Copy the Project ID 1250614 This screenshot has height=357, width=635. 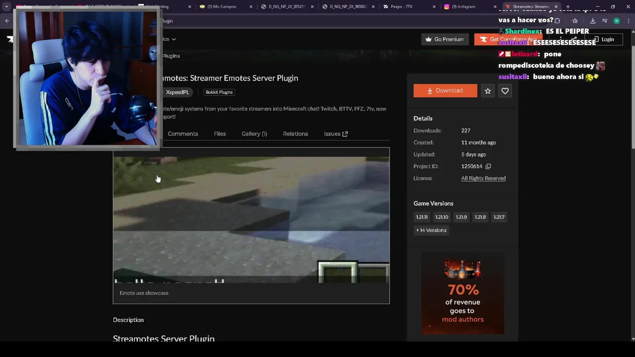click(x=488, y=167)
